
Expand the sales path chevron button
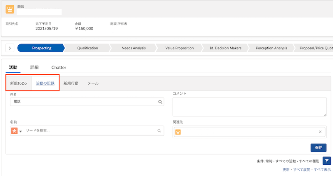pyautogui.click(x=10, y=48)
